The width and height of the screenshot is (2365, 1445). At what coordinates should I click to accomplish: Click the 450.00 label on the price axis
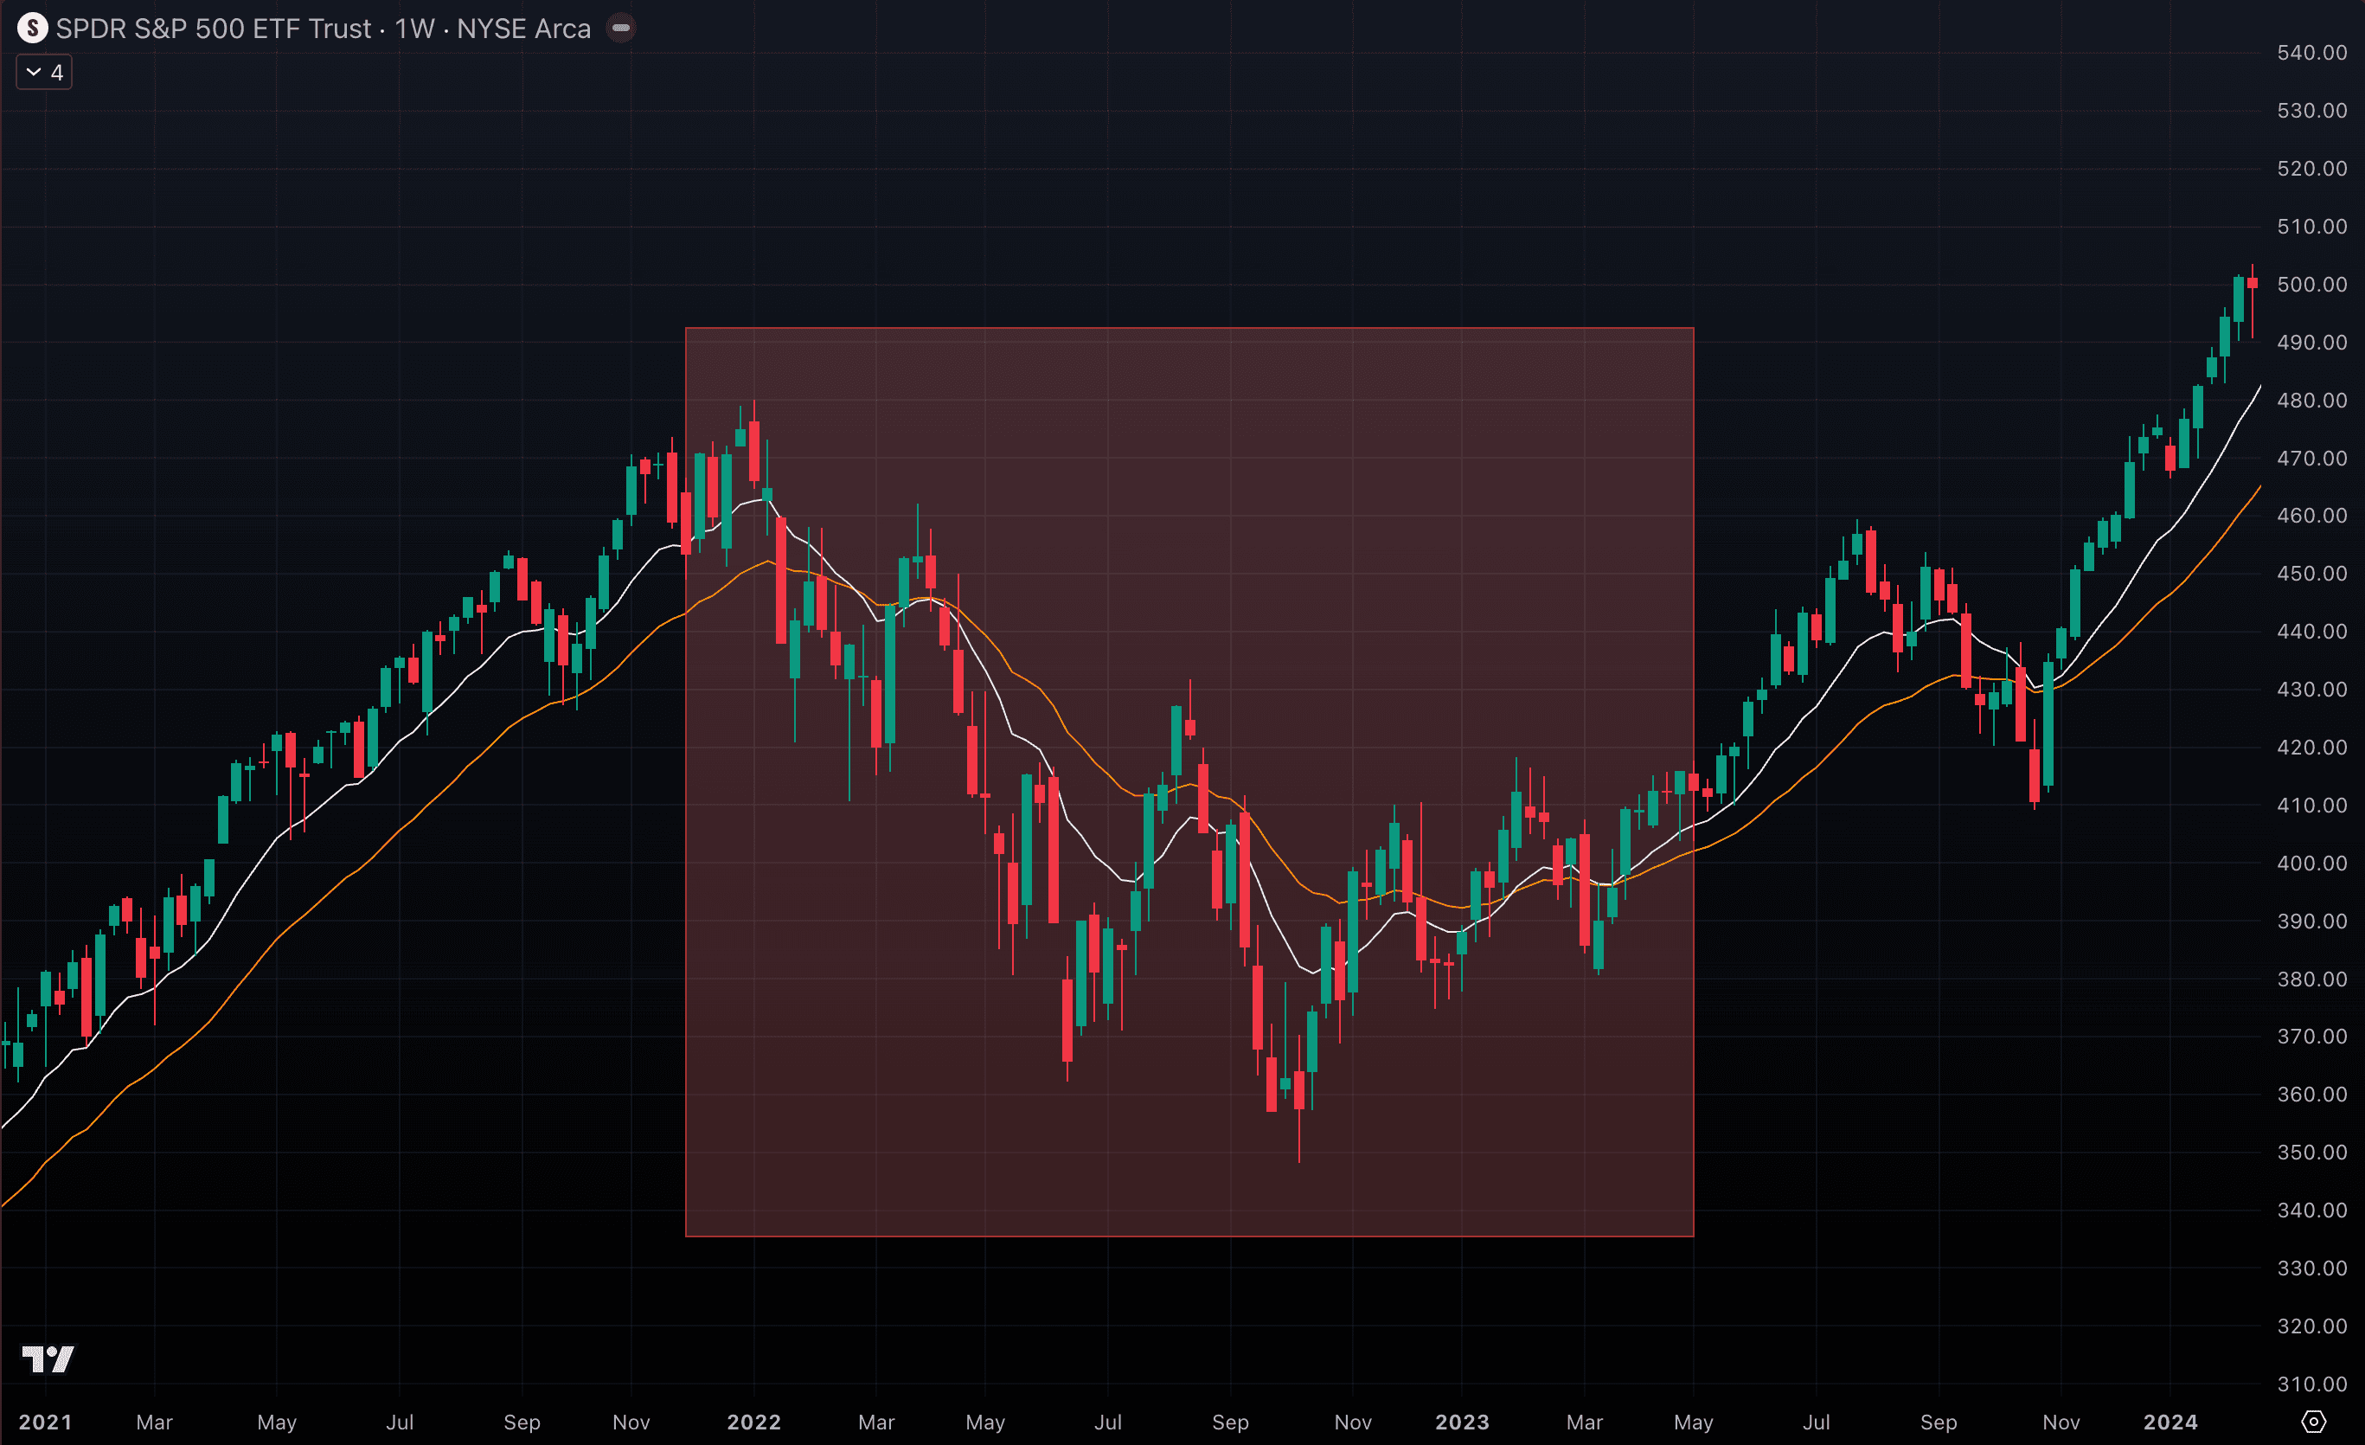(x=2311, y=575)
